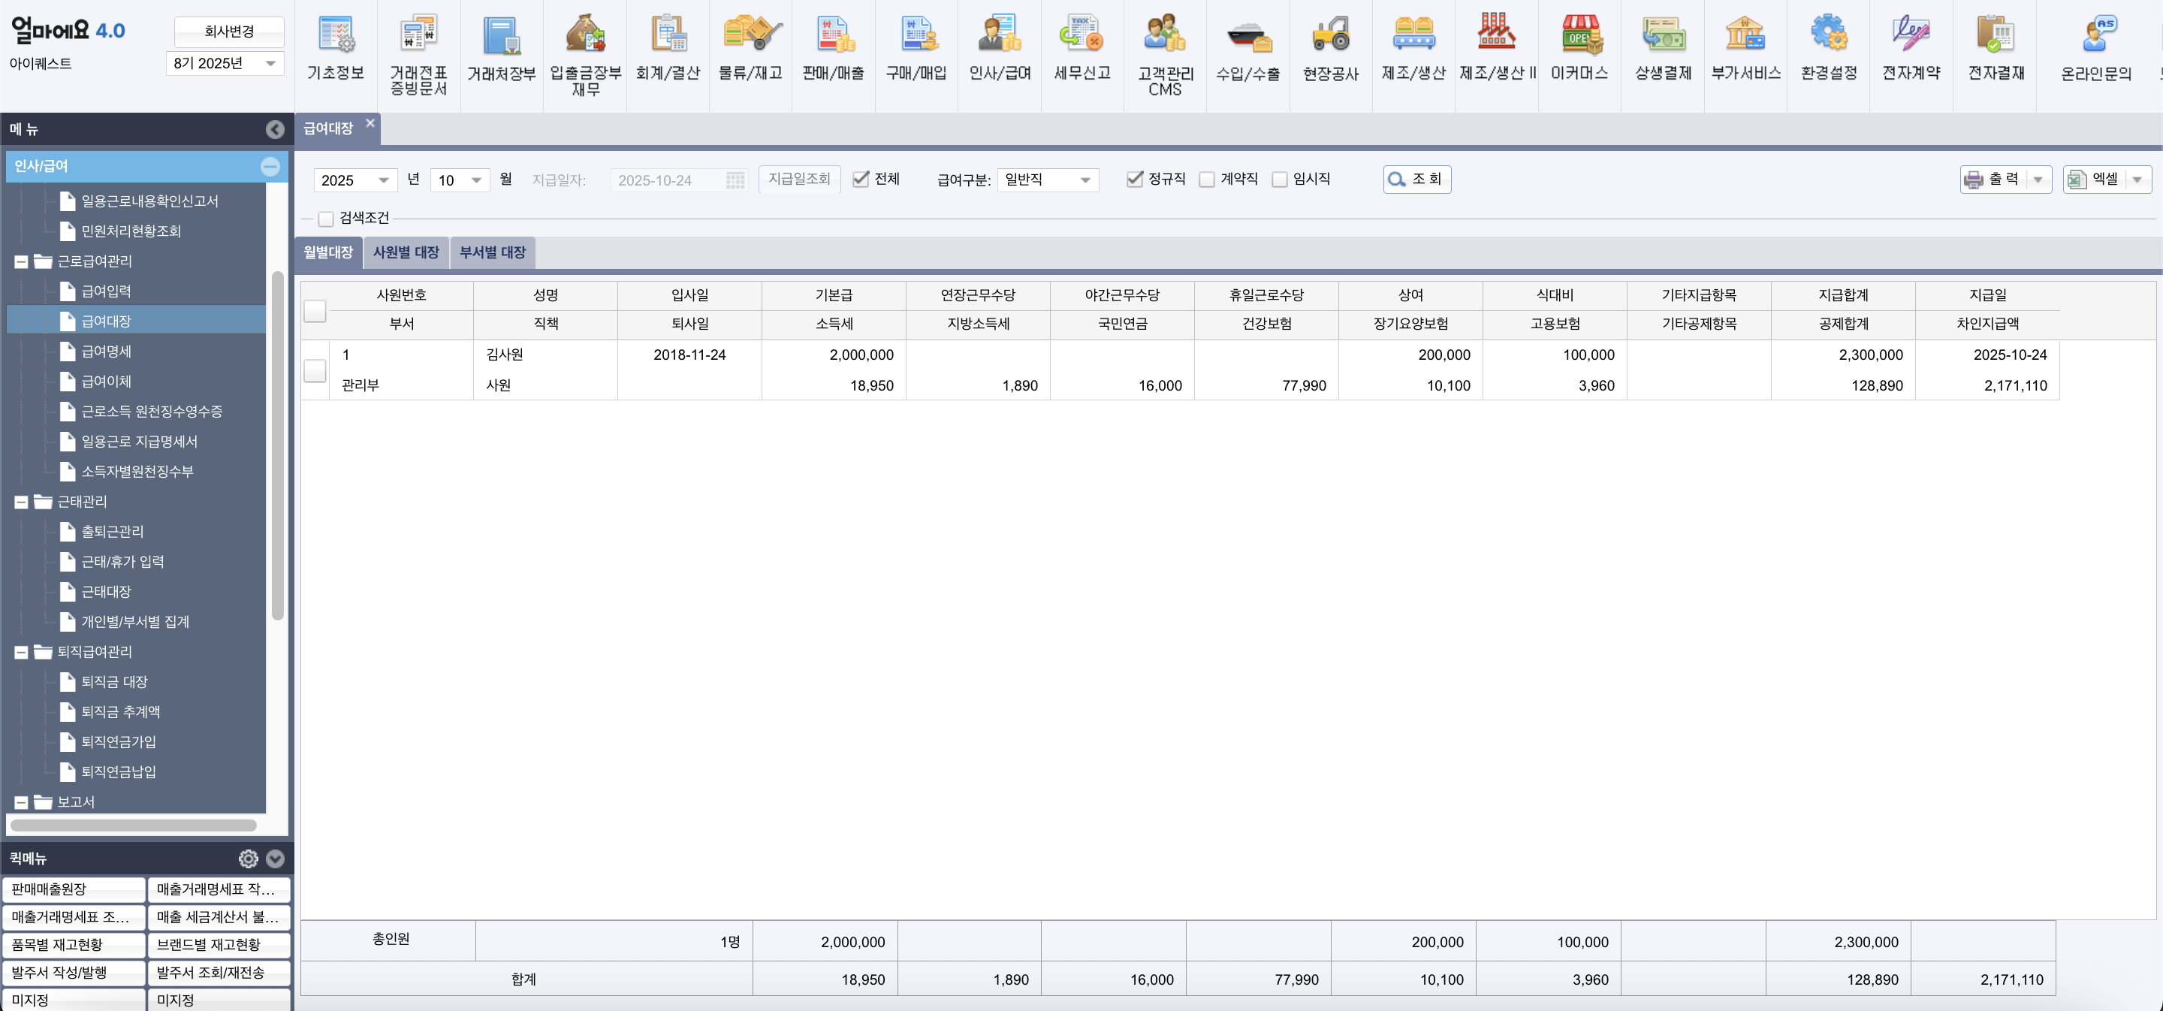The width and height of the screenshot is (2163, 1011).
Task: Open 이커머스 storefront icon
Action: 1579,35
